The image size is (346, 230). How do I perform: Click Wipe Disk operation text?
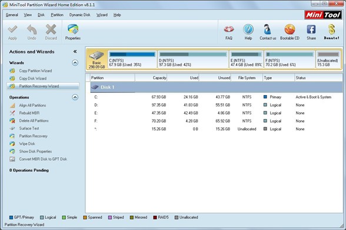coord(27,144)
